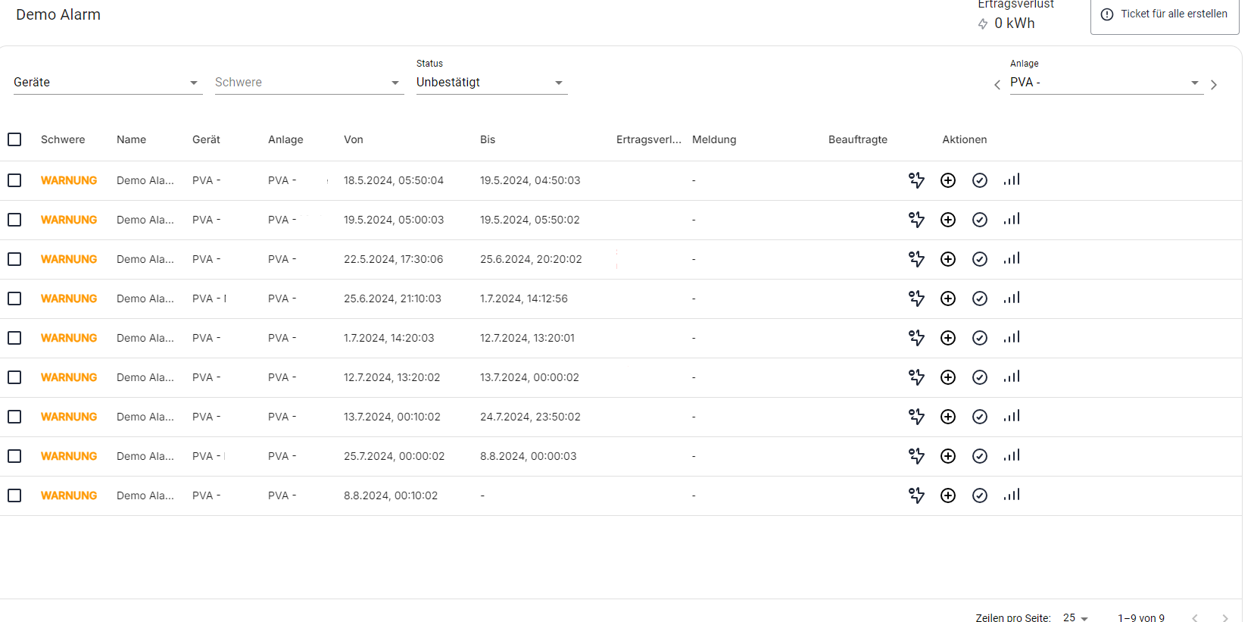The width and height of the screenshot is (1254, 622).
Task: Toggle the select-all checkbox in table header
Action: click(x=14, y=139)
